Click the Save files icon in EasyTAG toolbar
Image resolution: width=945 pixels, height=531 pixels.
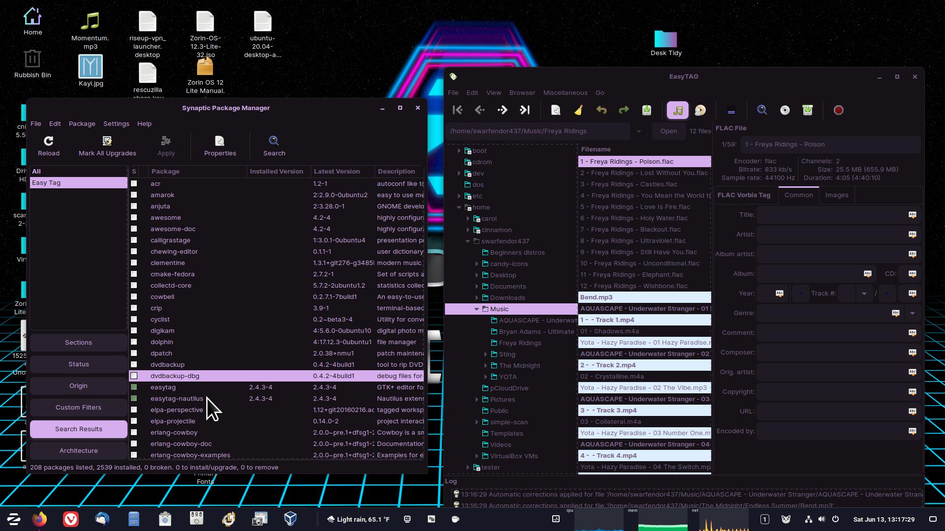646,110
